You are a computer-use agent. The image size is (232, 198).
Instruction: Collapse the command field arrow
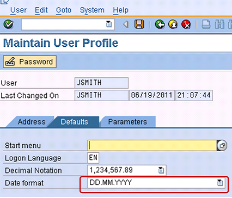(x=126, y=24)
